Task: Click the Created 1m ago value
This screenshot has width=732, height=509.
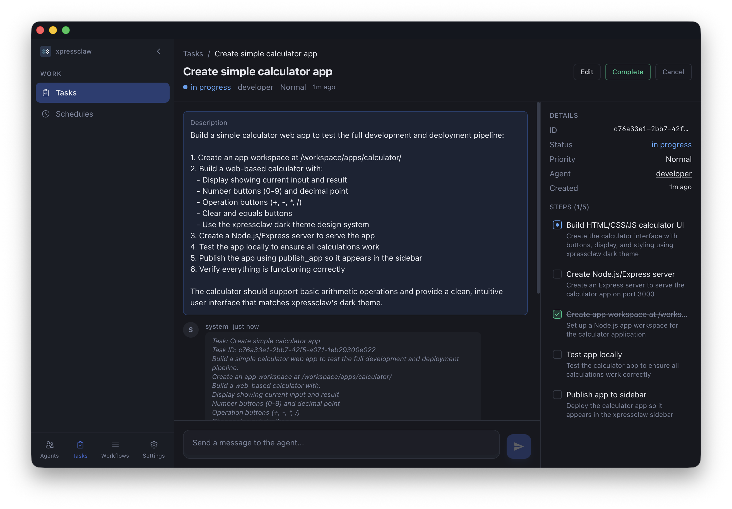Action: [680, 187]
